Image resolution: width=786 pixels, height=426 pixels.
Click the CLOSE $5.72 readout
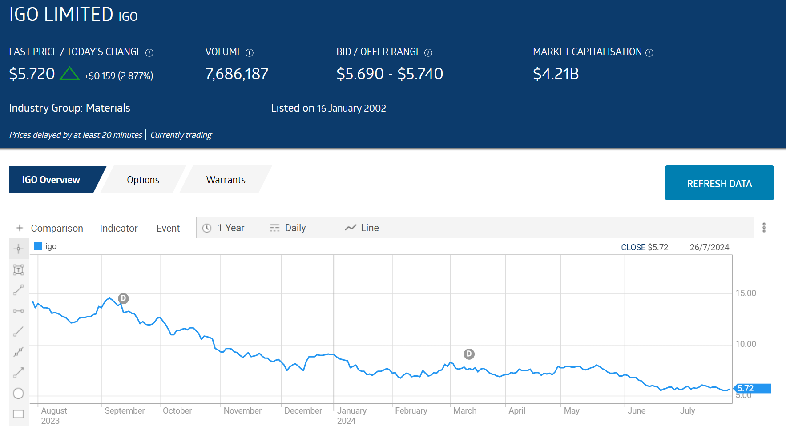[645, 247]
